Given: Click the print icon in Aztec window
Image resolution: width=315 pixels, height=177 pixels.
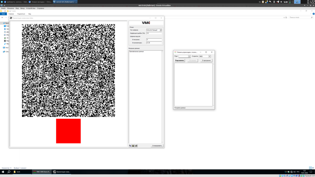Looking at the screenshot, I should (136, 146).
